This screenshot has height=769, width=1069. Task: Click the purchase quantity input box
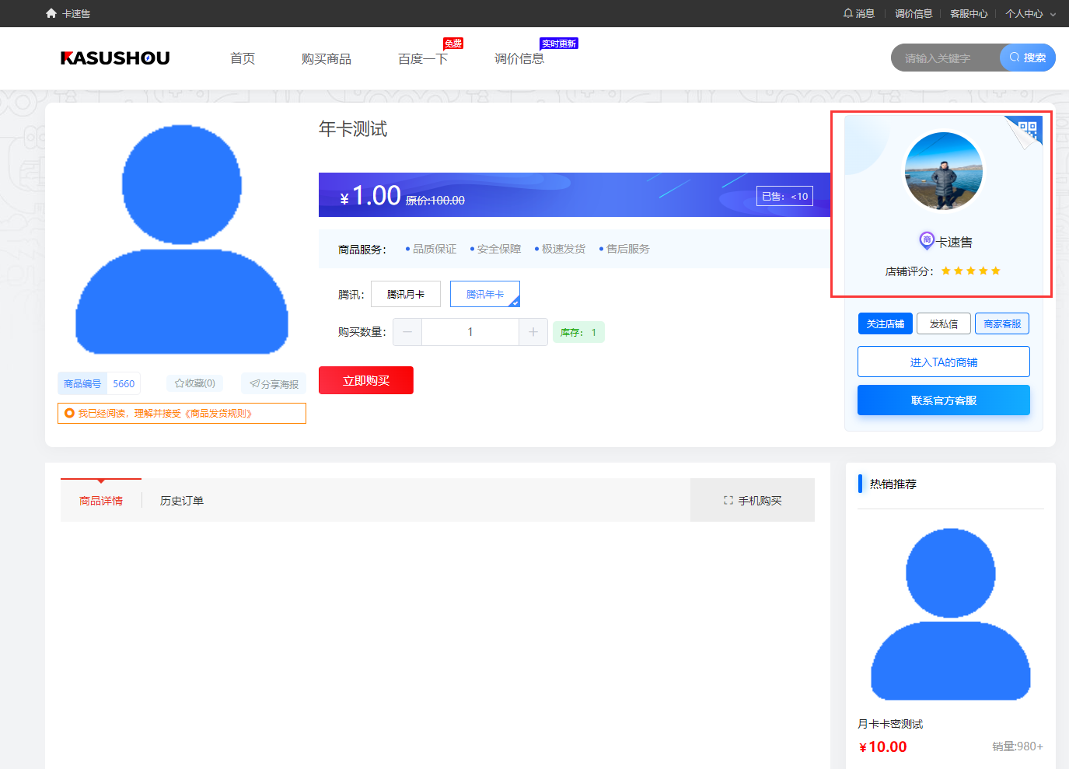coord(470,332)
